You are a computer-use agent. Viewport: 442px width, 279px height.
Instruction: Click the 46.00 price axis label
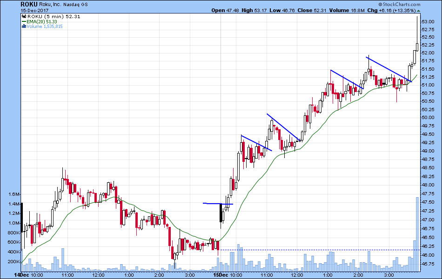[428, 255]
